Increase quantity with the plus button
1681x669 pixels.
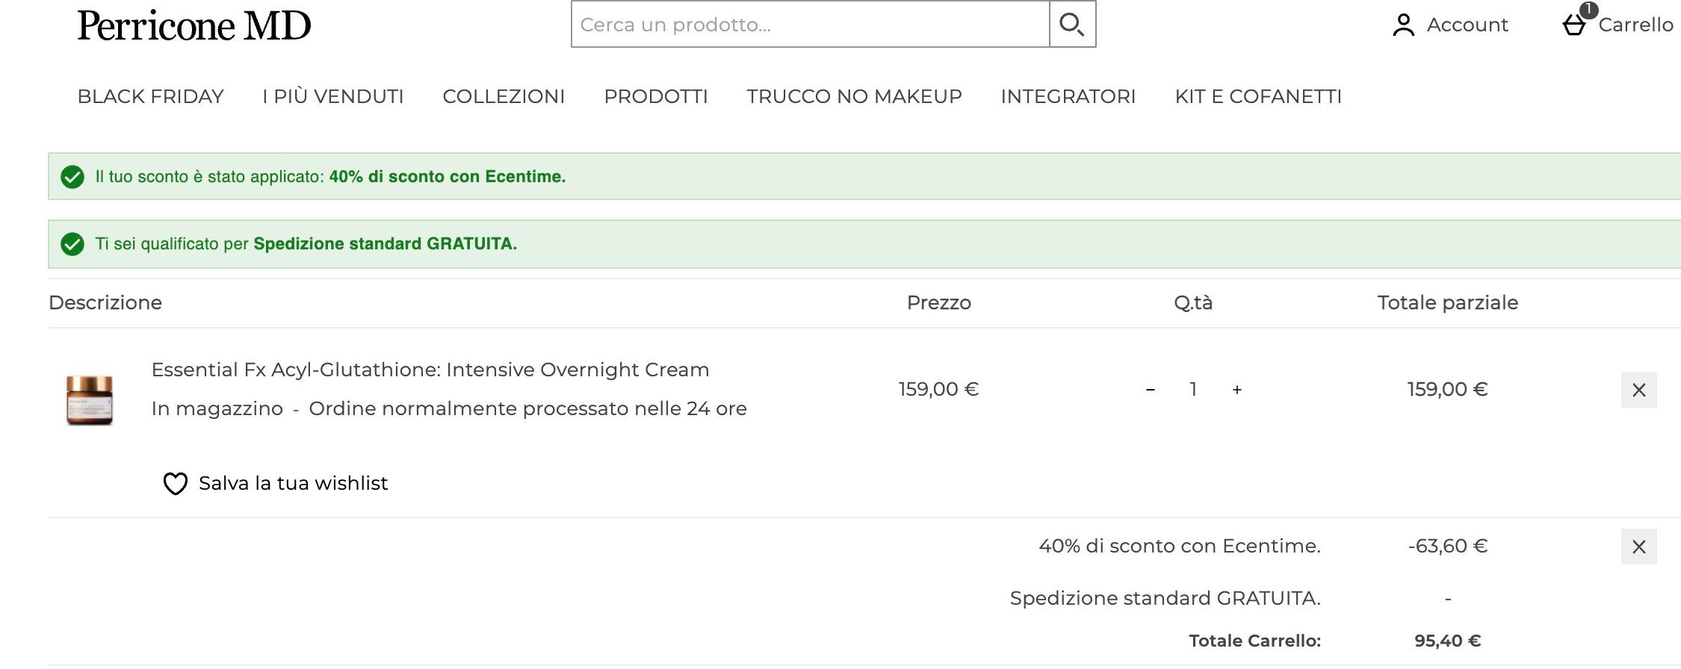coord(1237,390)
